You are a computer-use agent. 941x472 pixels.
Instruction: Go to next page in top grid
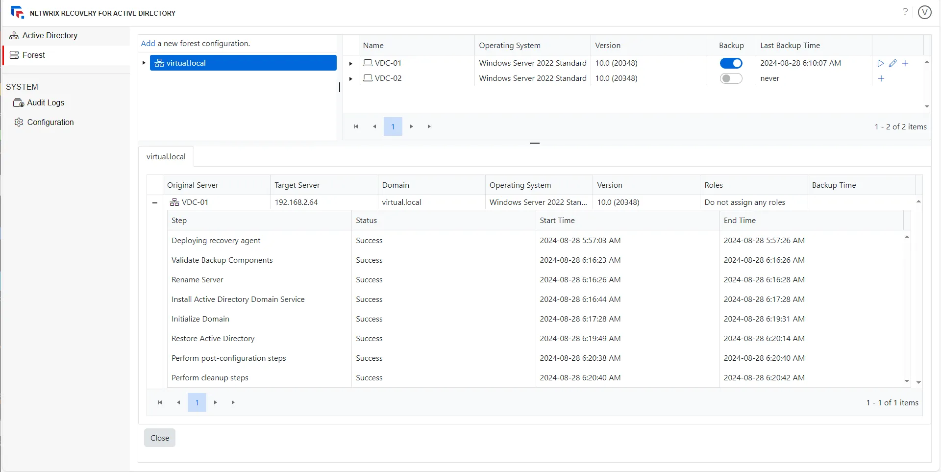[412, 126]
